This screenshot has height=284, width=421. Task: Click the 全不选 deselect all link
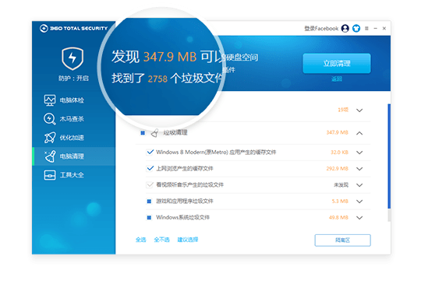click(161, 240)
